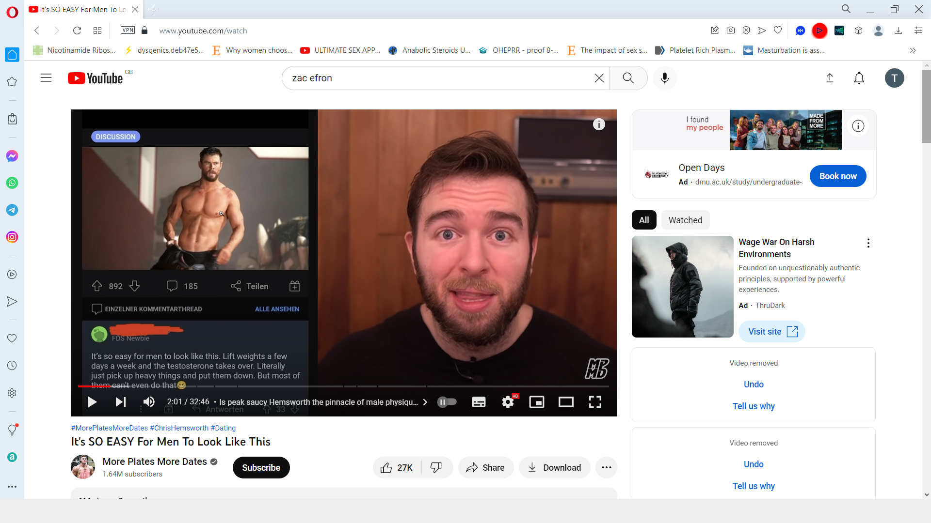Screen dimensions: 931x523
Task: Open WhatsApp in Opera sidebar
Action: point(12,183)
